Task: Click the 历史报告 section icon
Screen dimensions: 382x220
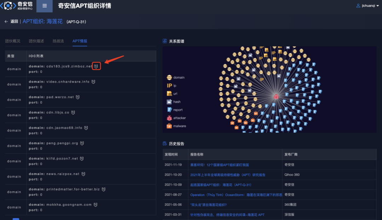Action: (165, 144)
